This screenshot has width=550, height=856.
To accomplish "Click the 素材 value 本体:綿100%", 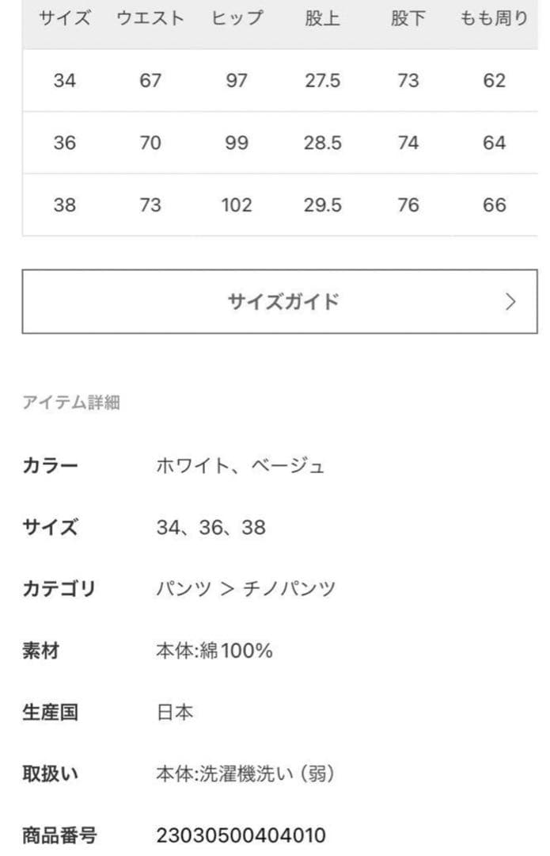I will [216, 652].
